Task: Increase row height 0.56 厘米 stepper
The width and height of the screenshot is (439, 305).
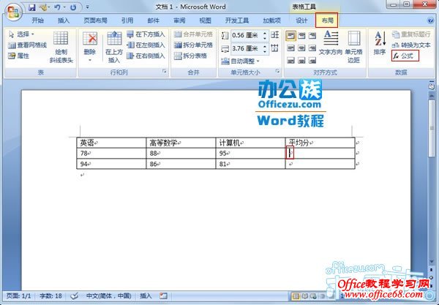Action: pos(265,33)
